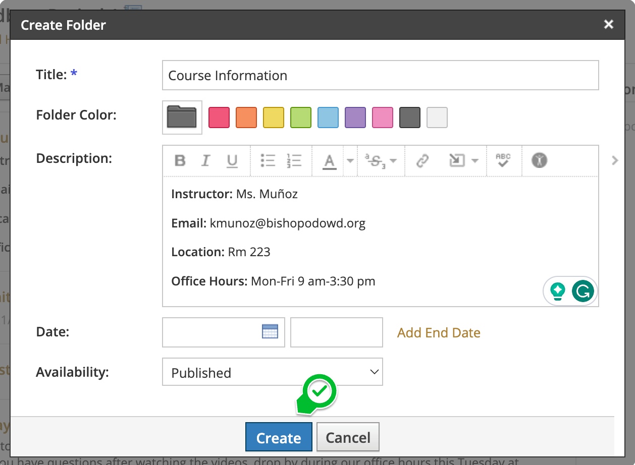Viewport: 635px width, 465px height.
Task: Open the calendar date picker
Action: pyautogui.click(x=270, y=332)
